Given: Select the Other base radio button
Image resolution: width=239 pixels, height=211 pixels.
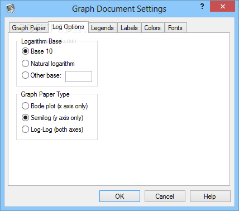Looking at the screenshot, I should (x=25, y=75).
